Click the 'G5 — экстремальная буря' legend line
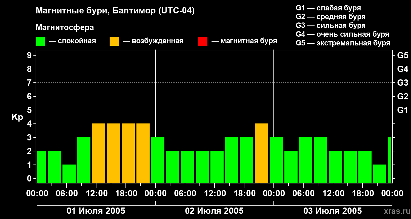Image resolution: width=411 pixels, height=219 pixels. 343,43
